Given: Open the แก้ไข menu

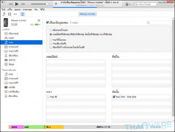Looking at the screenshot, I should click(x=10, y=9).
